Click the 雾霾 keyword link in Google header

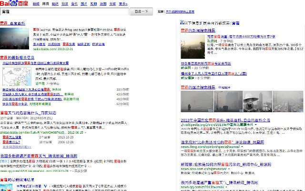point(235,23)
